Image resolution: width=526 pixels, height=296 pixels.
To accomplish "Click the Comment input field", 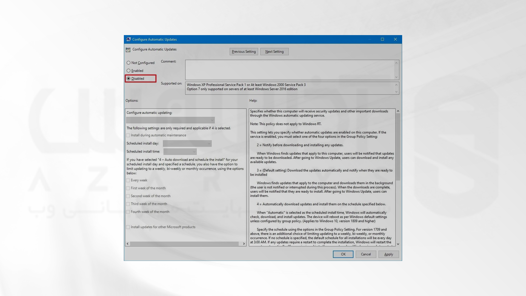I will [x=292, y=69].
